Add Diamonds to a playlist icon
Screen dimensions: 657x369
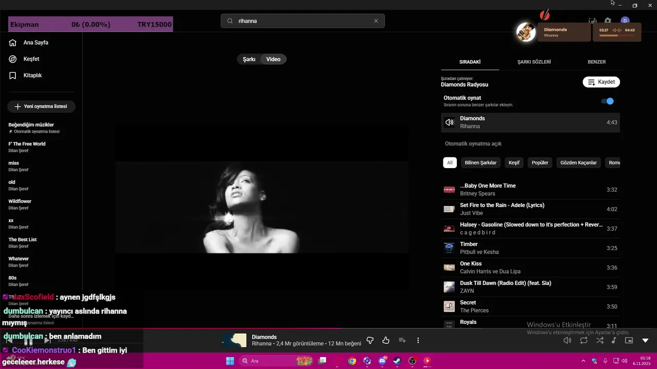[x=402, y=340]
